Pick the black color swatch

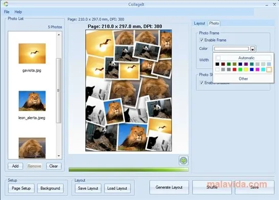click(x=217, y=64)
